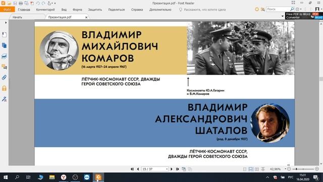Click the magnifier search icon in Поиск box
Image resolution: width=323 pixels, height=182 pixels.
(x=292, y=9)
